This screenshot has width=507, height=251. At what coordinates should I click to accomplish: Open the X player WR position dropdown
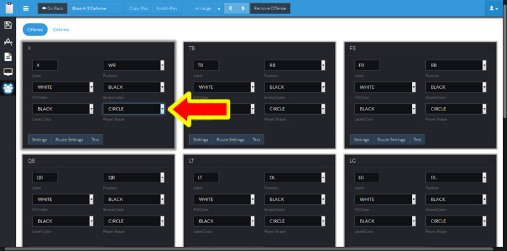(x=134, y=65)
